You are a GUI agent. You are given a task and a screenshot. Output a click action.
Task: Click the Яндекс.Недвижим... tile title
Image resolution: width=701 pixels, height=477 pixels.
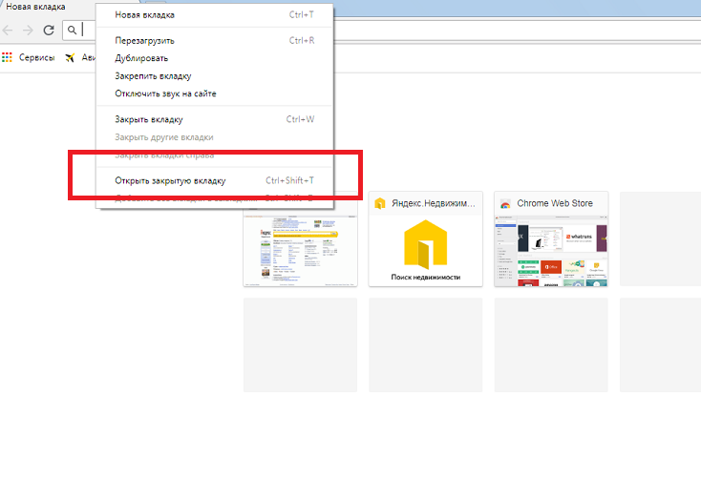click(x=434, y=203)
